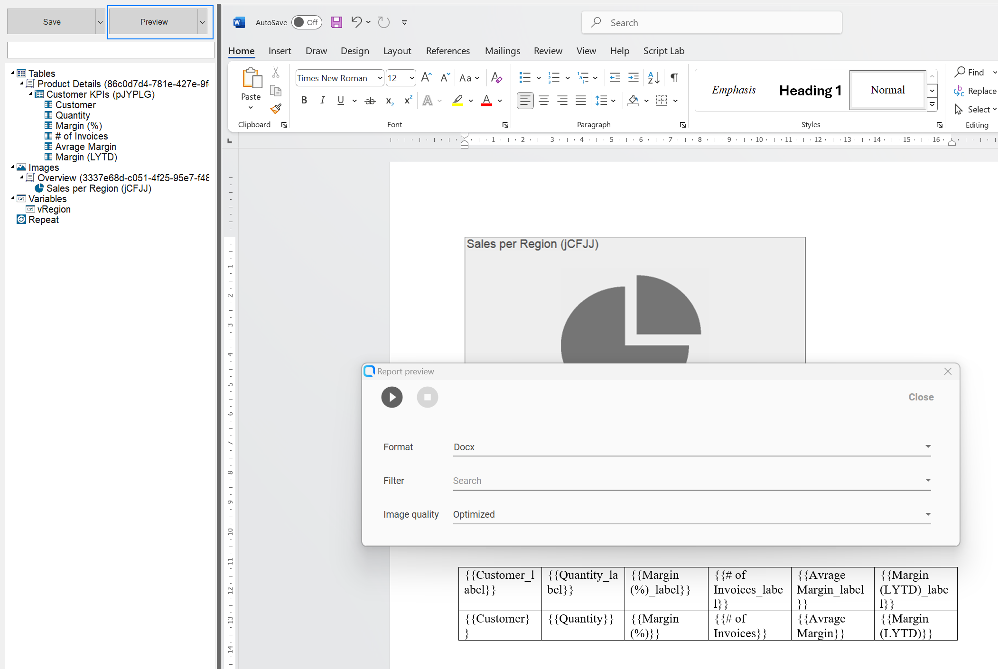Screen dimensions: 998x669
Task: Open the Image quality Optimized dropdown
Action: coord(691,514)
